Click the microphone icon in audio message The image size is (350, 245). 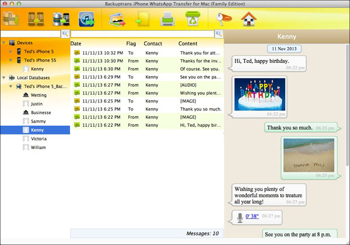click(240, 218)
